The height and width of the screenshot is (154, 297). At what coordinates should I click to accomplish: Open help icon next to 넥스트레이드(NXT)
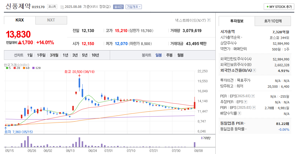click(209, 20)
